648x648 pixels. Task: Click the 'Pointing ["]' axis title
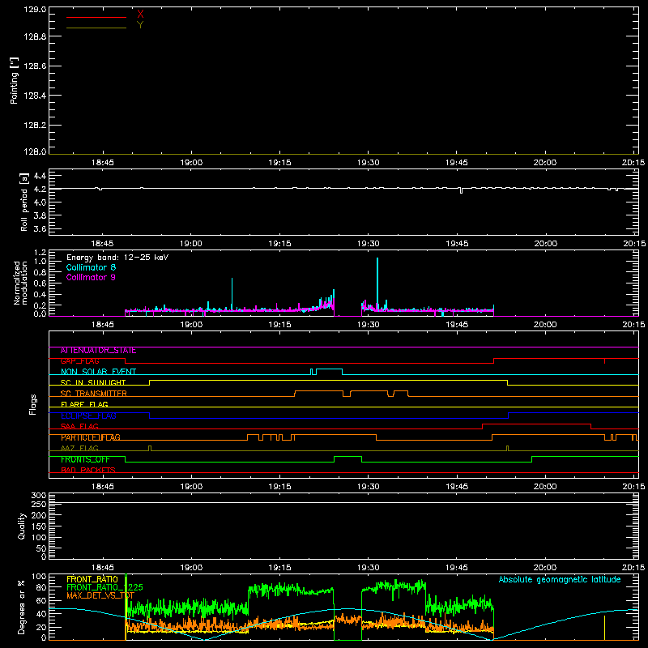tap(14, 80)
